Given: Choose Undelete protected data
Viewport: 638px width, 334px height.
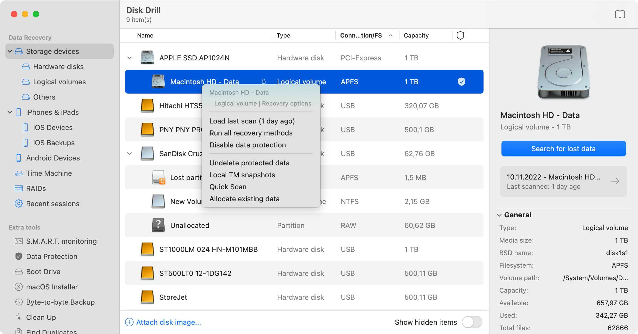Looking at the screenshot, I should click(x=249, y=163).
